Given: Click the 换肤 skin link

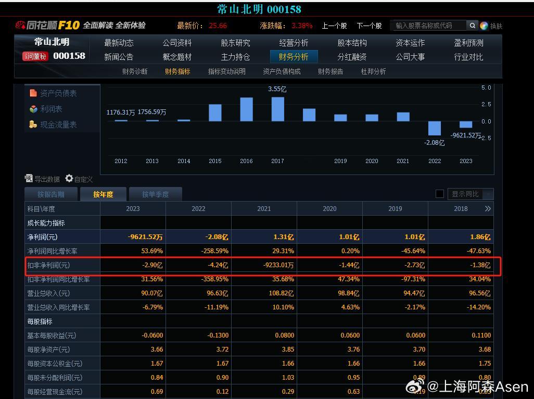Looking at the screenshot, I should tap(496, 26).
